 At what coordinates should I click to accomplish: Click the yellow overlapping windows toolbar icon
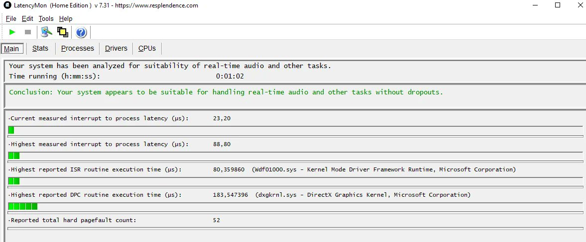point(62,32)
